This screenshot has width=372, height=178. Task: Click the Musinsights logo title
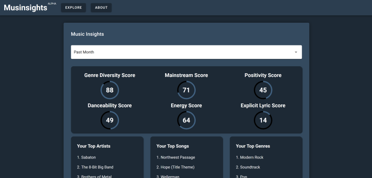pyautogui.click(x=26, y=7)
